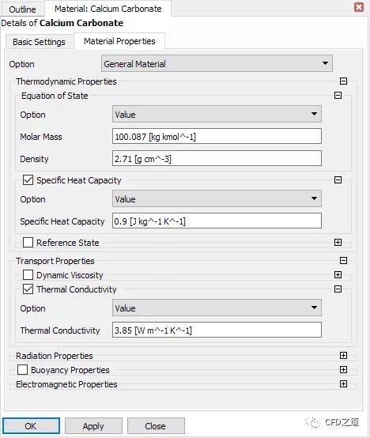
Task: Collapse the Equation of State group
Action: [338, 96]
